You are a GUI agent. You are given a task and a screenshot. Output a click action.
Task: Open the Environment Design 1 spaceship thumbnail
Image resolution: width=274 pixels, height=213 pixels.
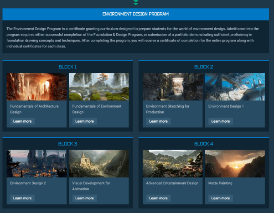tap(235, 87)
